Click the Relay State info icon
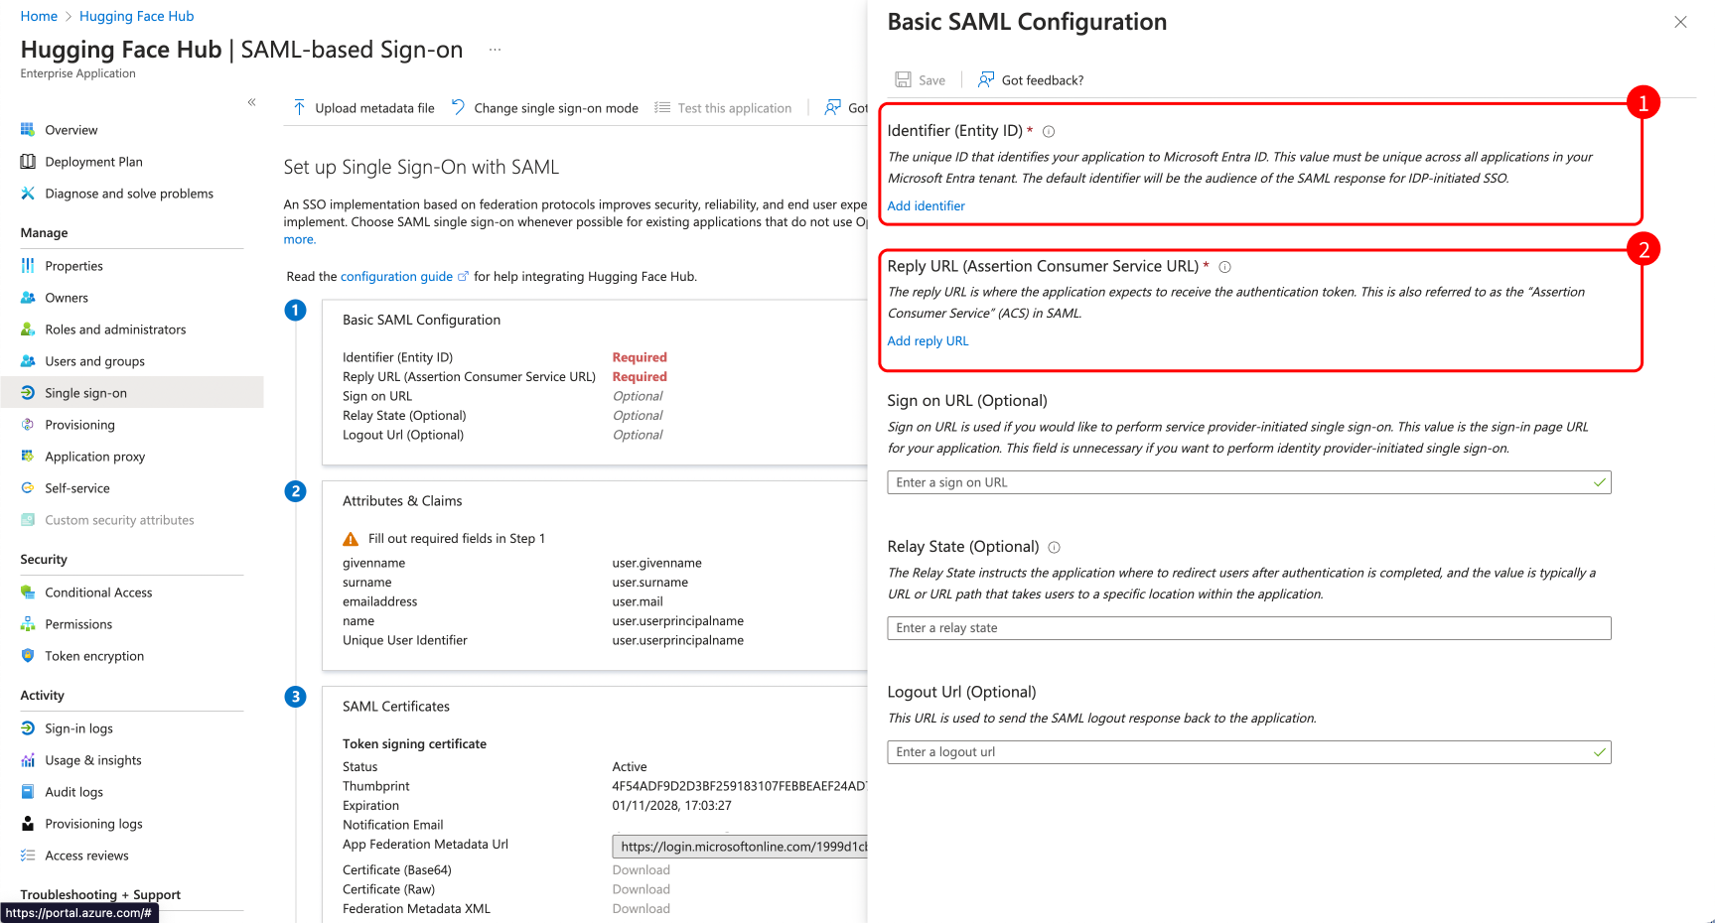 point(1054,548)
